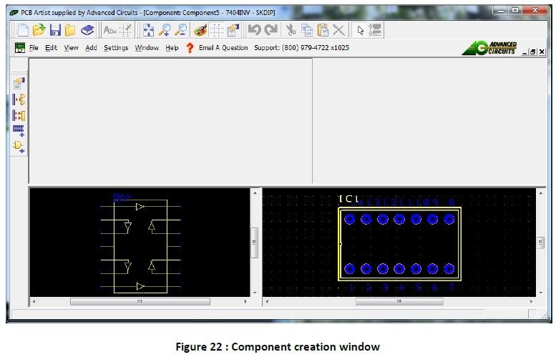Click the New document icon
The image size is (556, 357).
pos(23,30)
